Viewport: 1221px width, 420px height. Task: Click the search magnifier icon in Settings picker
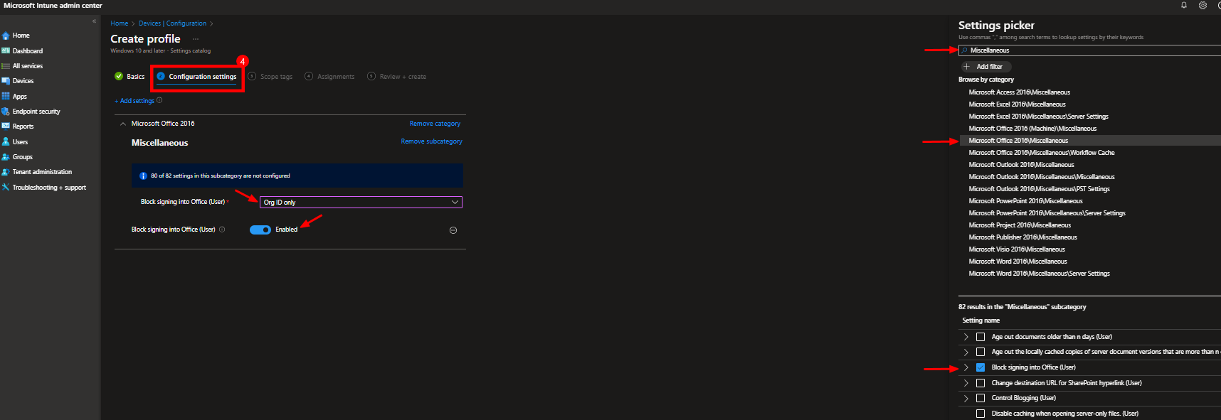pos(965,50)
